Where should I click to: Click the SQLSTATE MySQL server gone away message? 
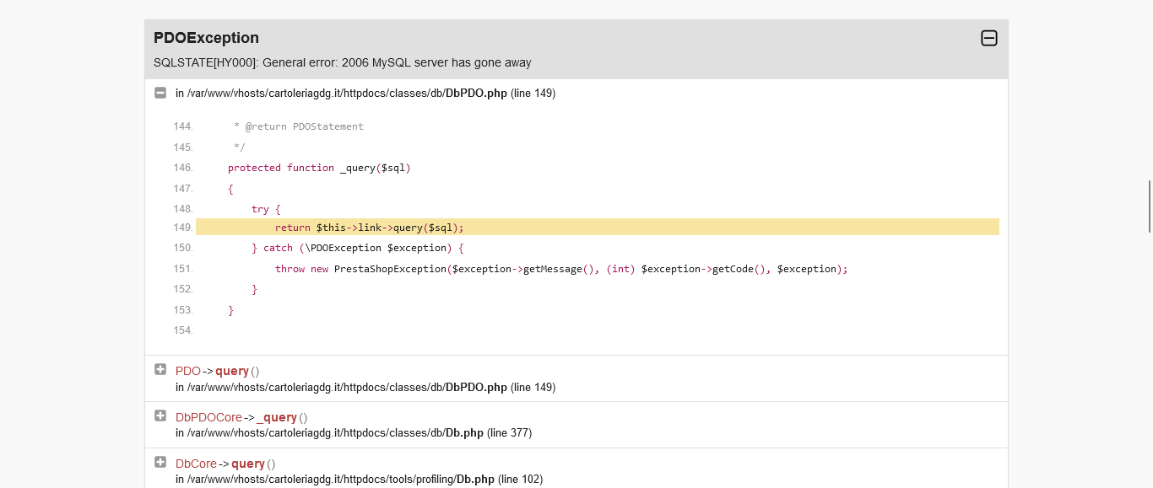pyautogui.click(x=343, y=62)
